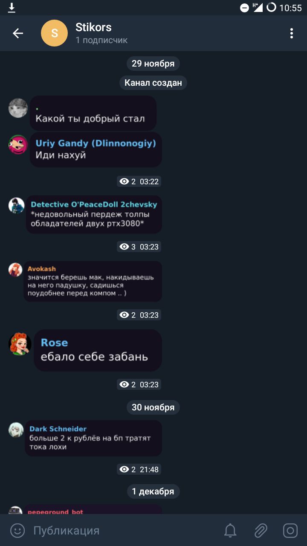
Task: Open the three-dot overflow menu
Action: click(x=292, y=33)
